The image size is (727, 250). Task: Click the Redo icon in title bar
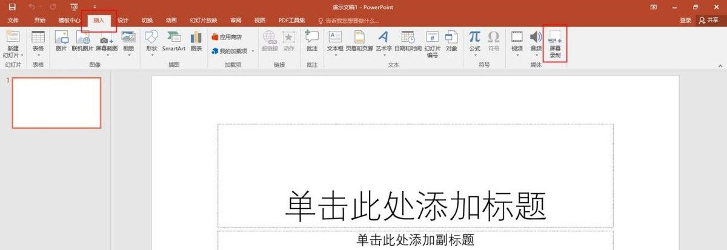52,7
